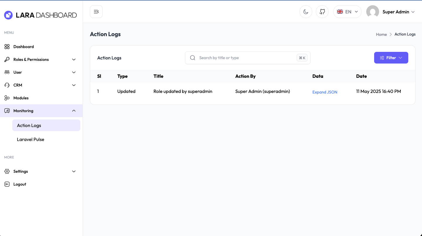Viewport: 422px width, 236px height.
Task: Click the Expand JSON link
Action: pyautogui.click(x=325, y=92)
